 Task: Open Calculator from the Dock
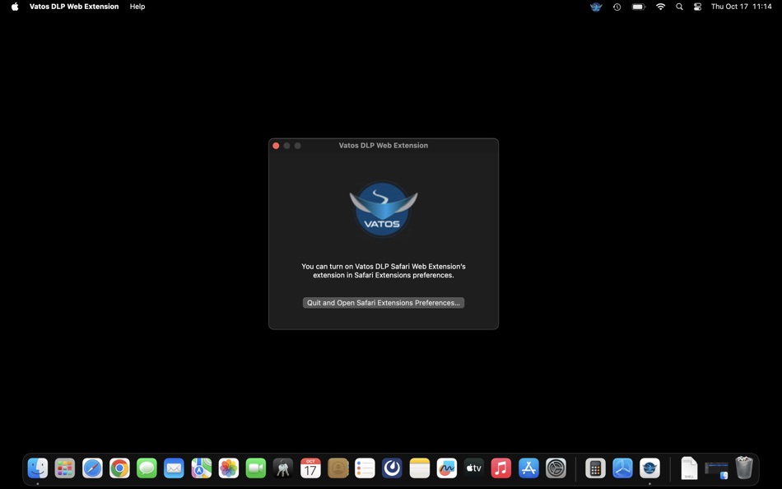pos(595,468)
